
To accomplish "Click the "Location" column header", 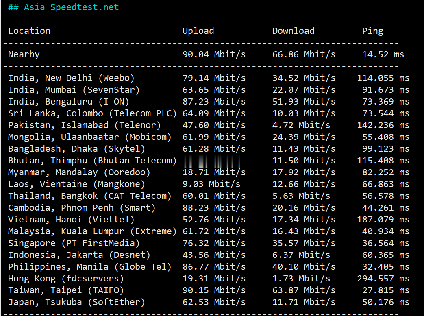I will point(29,31).
